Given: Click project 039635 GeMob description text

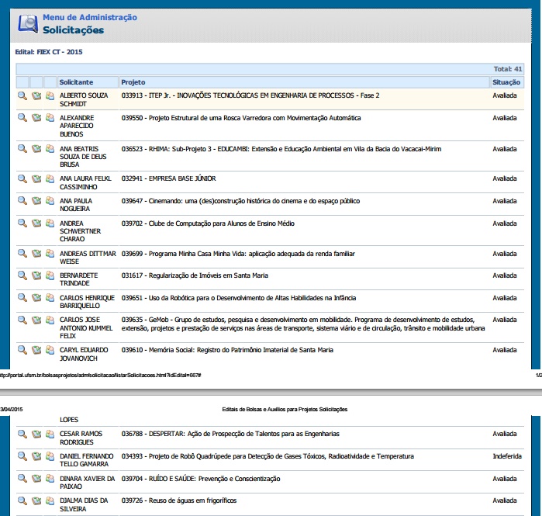Looking at the screenshot, I should (x=302, y=324).
